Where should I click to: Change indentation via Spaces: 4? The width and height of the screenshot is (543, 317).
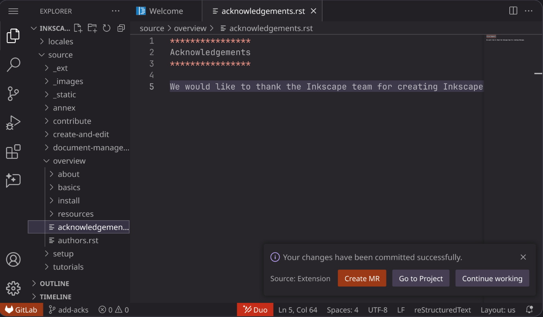[343, 310]
